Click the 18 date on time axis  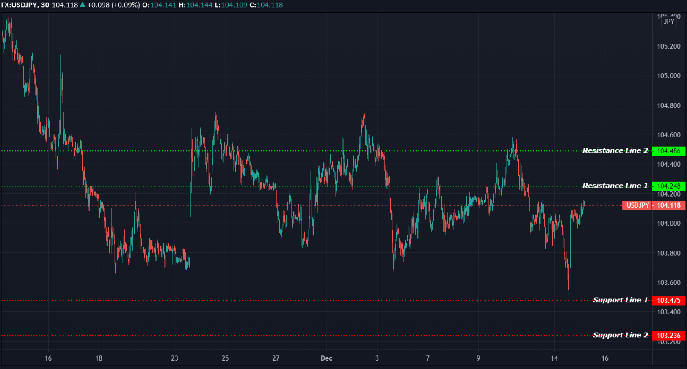(x=99, y=358)
